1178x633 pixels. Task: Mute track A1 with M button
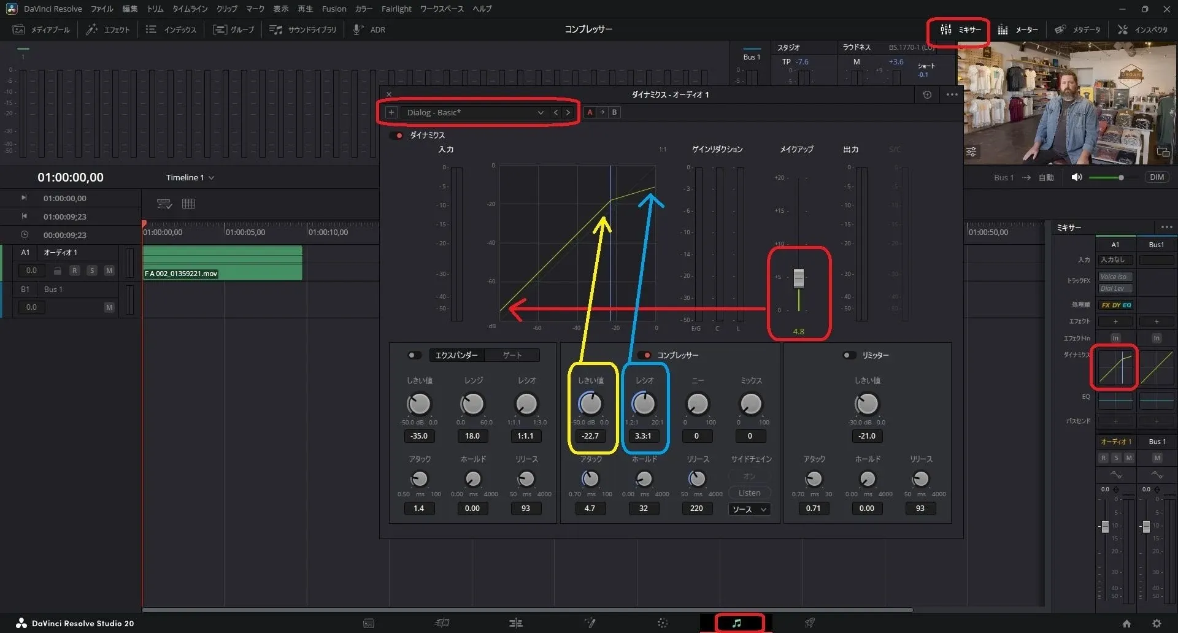click(109, 270)
